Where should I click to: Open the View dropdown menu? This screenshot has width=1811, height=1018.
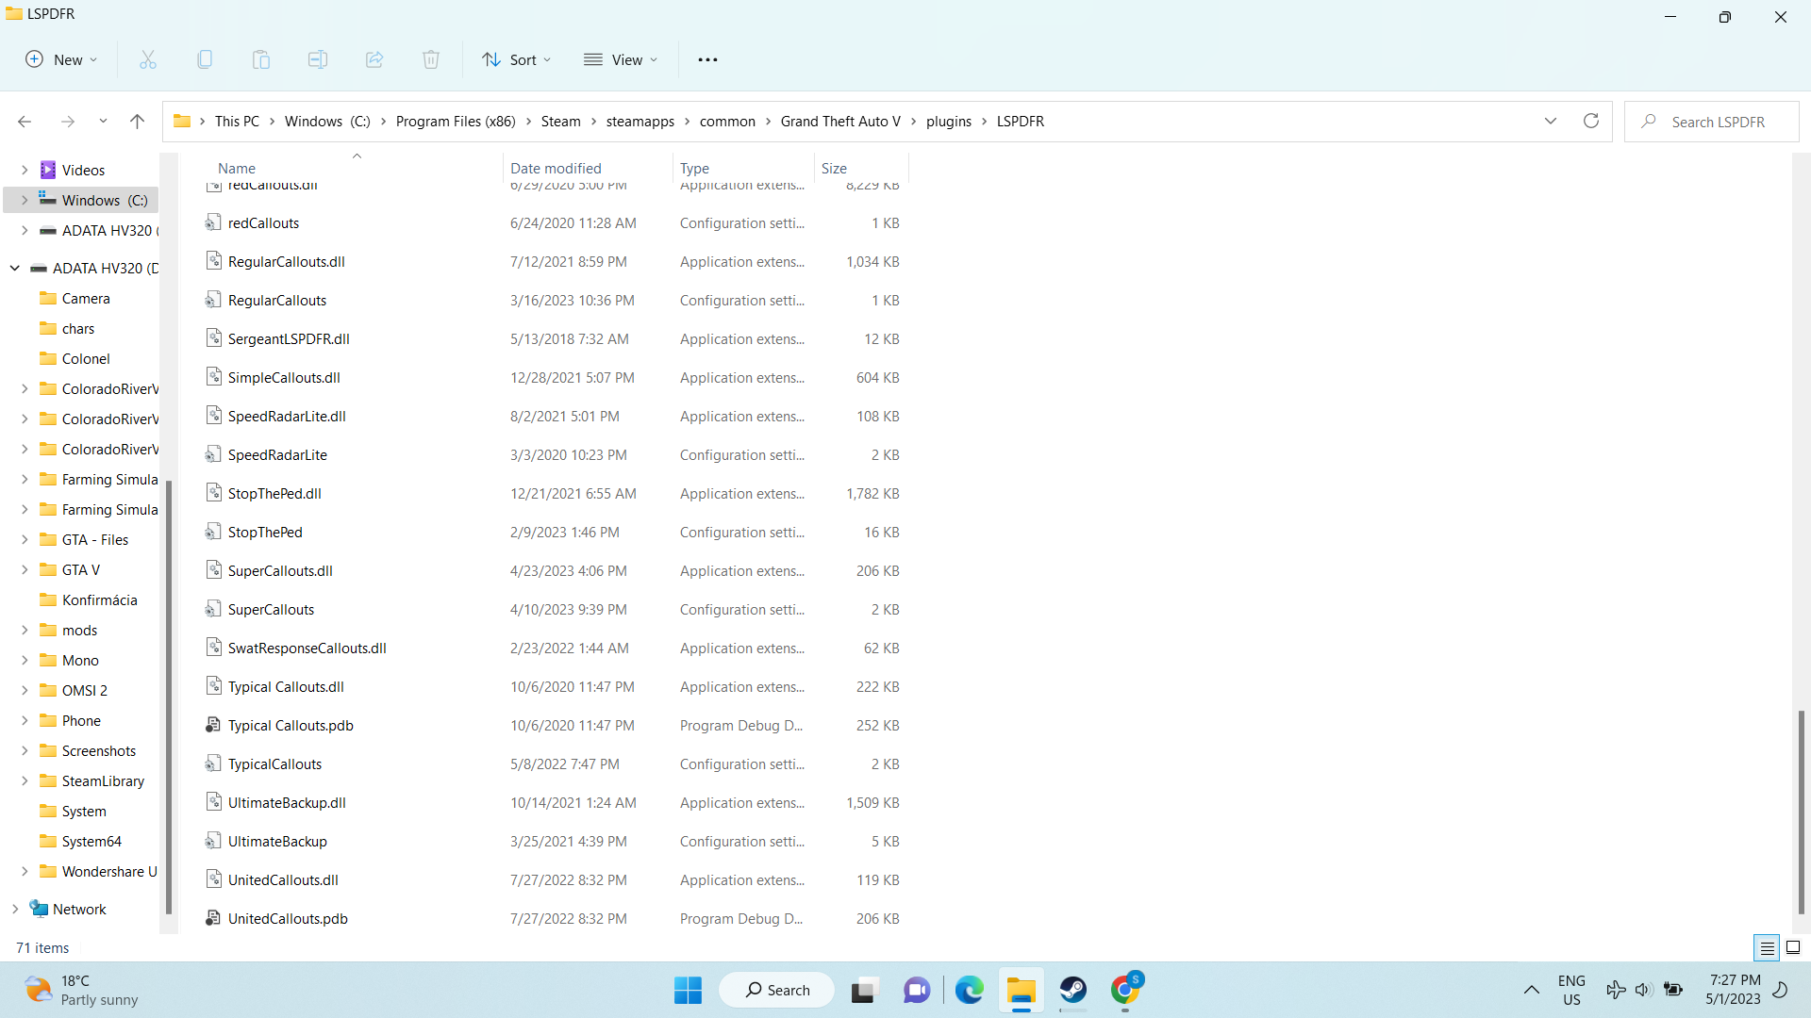pyautogui.click(x=621, y=59)
